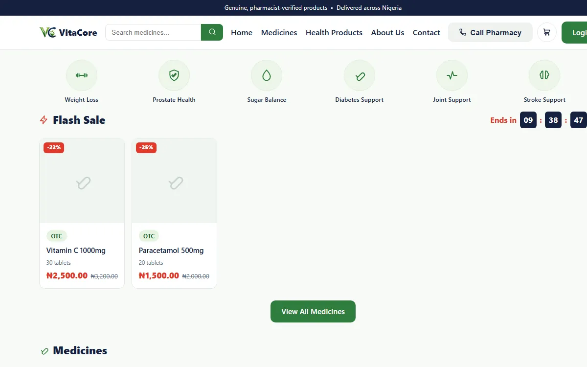Click the pill icon beside Medicines heading
This screenshot has width=587, height=367.
point(45,351)
